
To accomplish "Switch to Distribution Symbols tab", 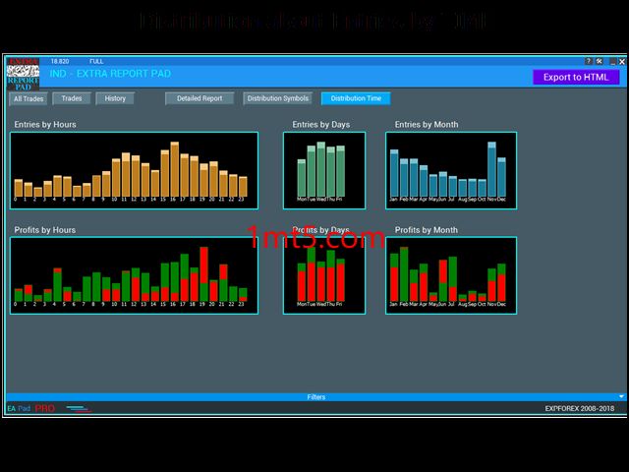I will [x=278, y=98].
